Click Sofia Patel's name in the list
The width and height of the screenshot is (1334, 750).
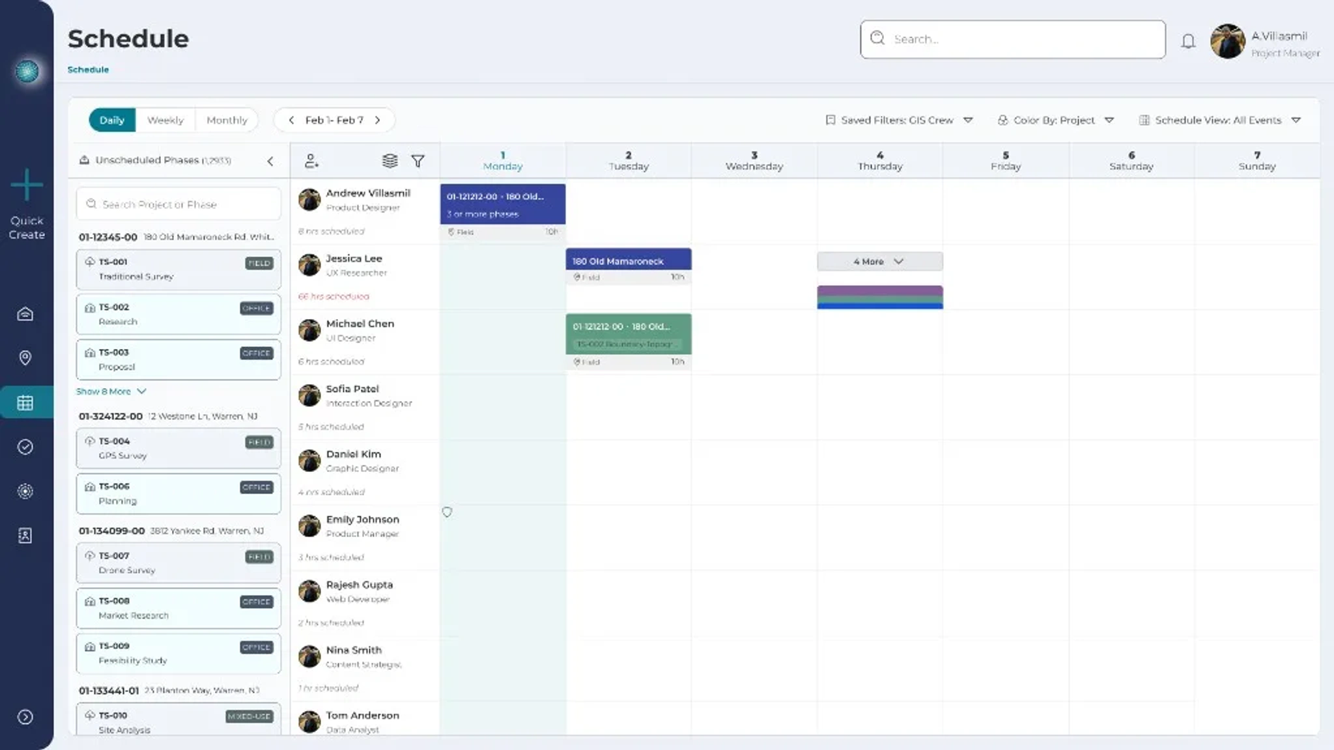[x=352, y=389]
